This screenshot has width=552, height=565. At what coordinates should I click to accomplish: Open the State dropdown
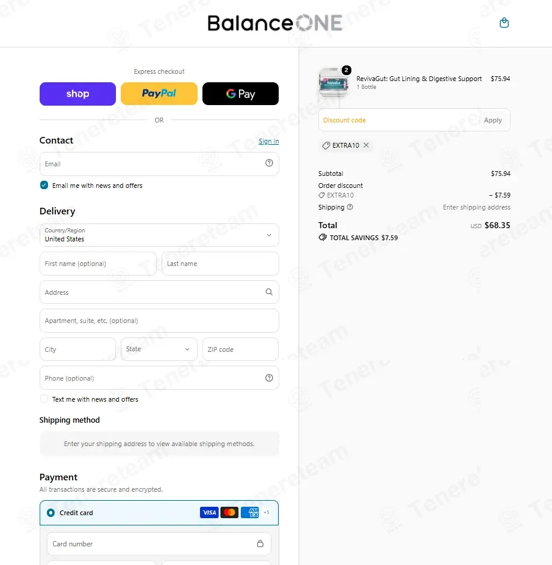click(159, 349)
